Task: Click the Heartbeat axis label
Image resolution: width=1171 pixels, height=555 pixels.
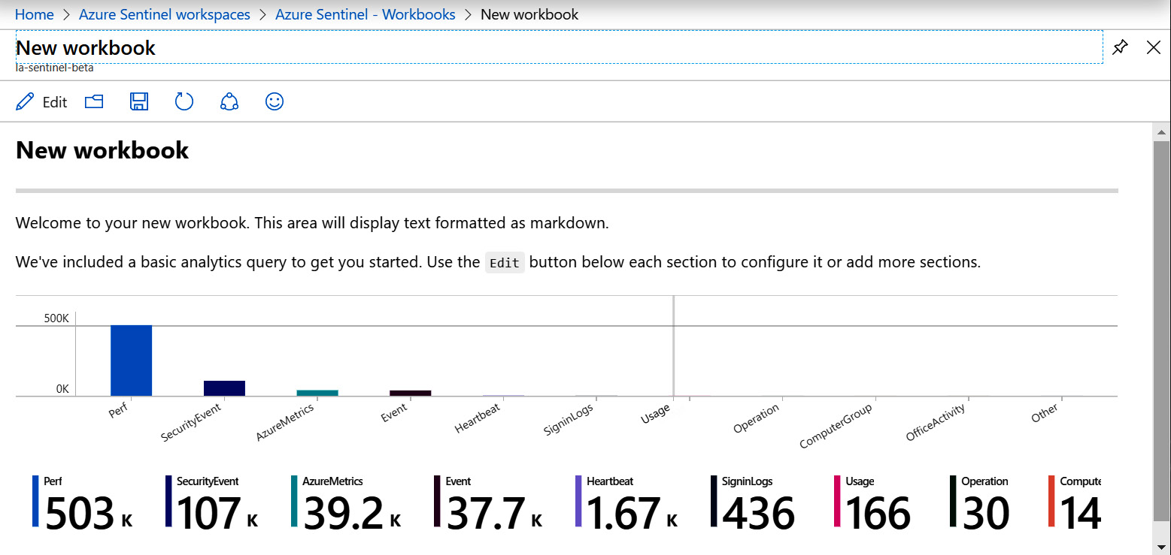Action: [478, 418]
